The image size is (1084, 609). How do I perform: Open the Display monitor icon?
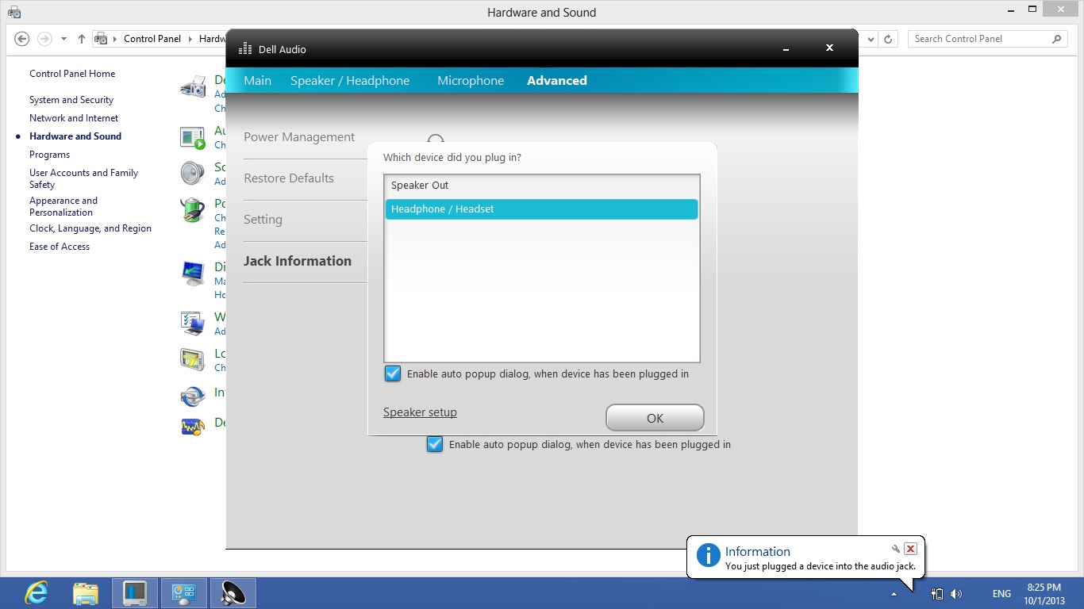(x=193, y=273)
